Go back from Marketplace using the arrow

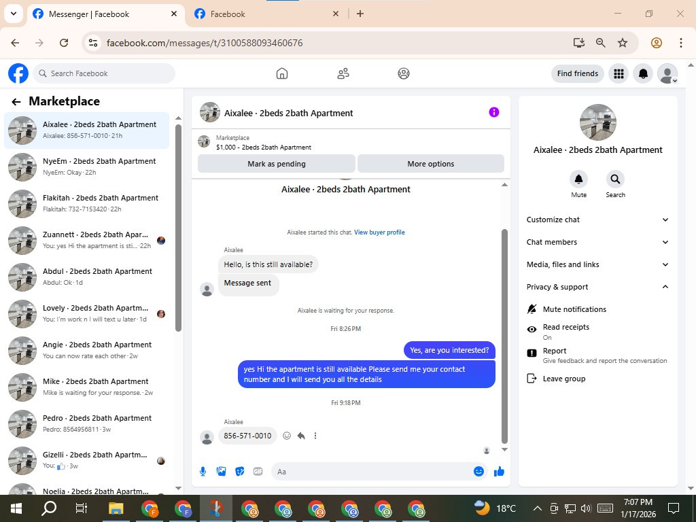coord(16,102)
